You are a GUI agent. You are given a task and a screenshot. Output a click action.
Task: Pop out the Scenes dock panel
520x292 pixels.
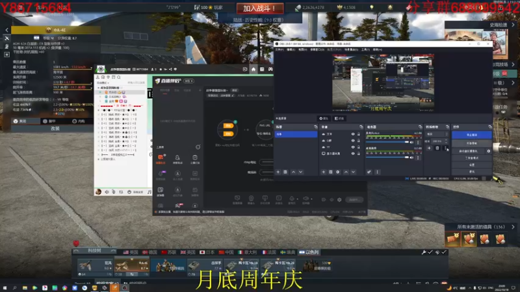click(x=315, y=127)
